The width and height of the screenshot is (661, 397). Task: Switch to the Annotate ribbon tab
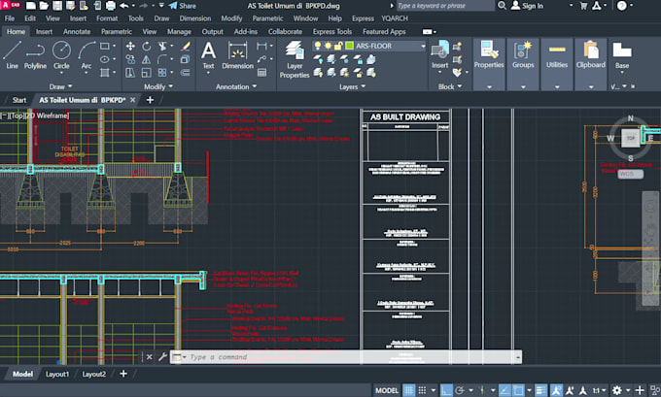(x=77, y=32)
